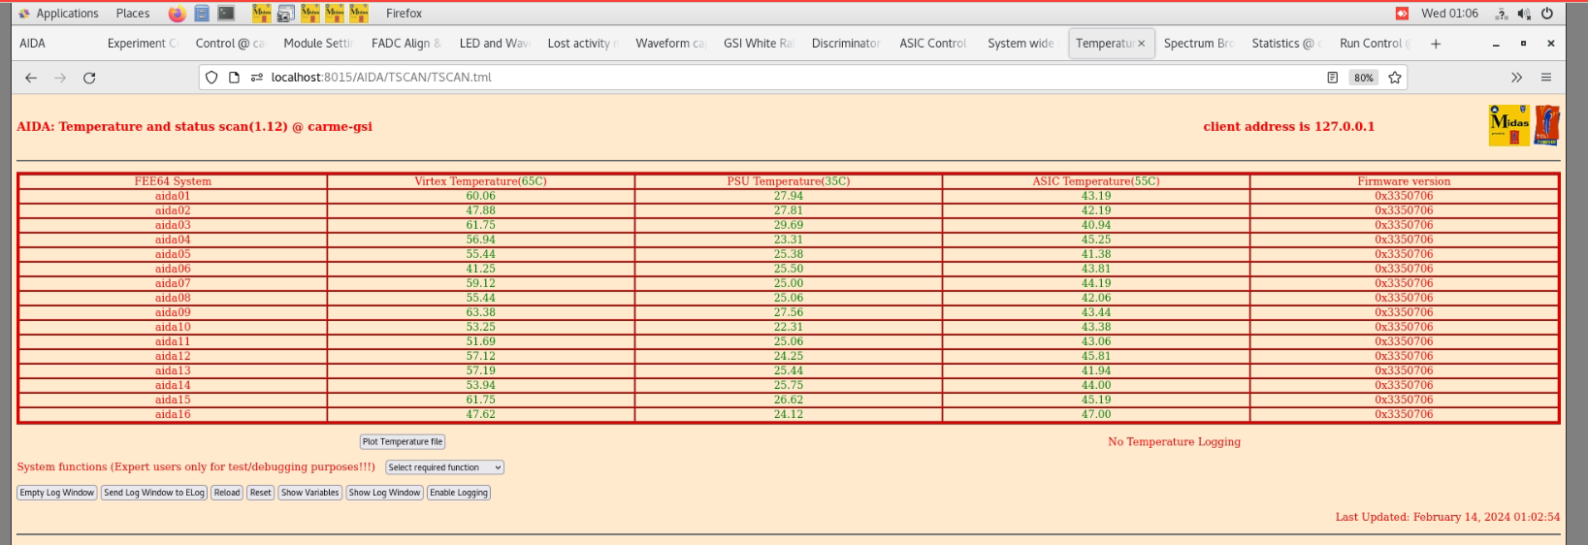Switch to the FADC Align tab
The height and width of the screenshot is (545, 1588).
[x=405, y=44]
